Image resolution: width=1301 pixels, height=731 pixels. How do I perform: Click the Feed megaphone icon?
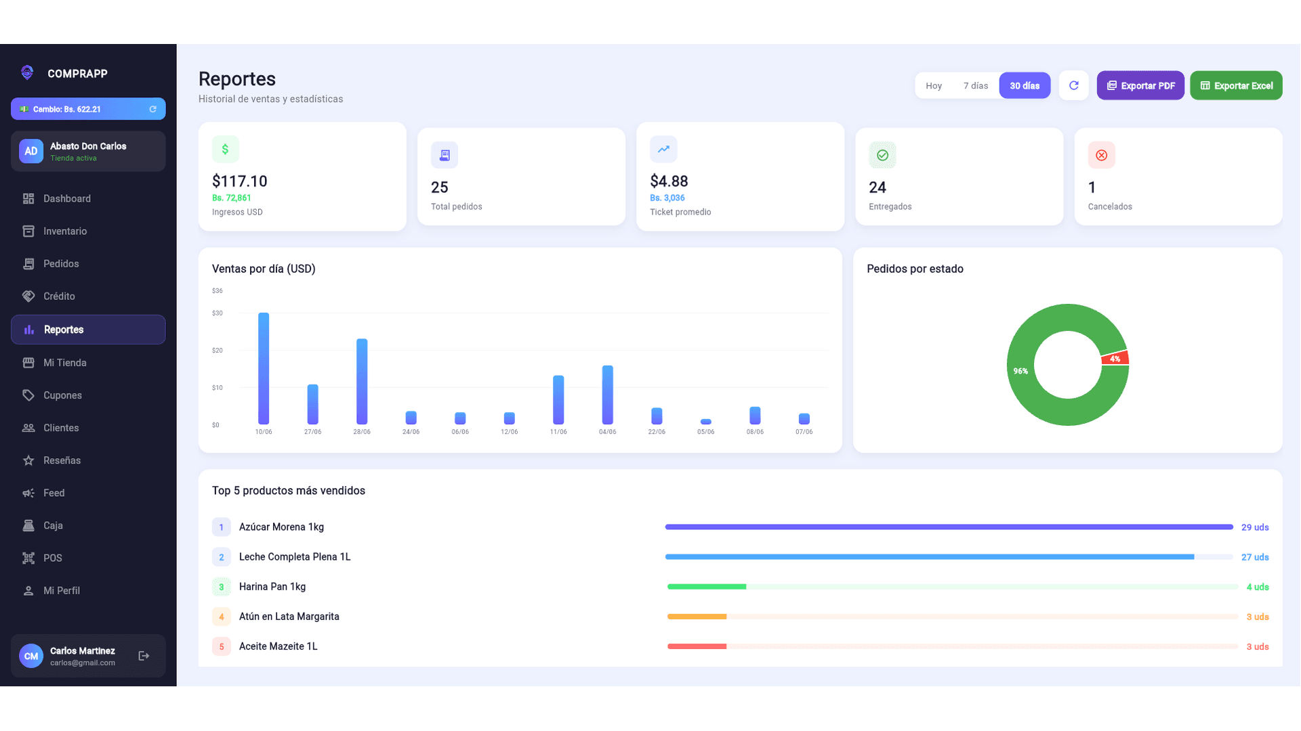click(28, 493)
